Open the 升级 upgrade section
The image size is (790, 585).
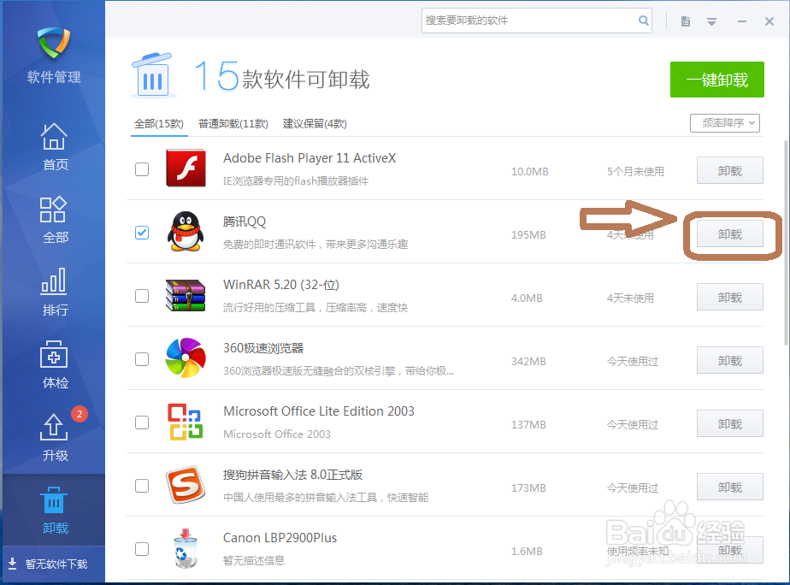point(55,437)
